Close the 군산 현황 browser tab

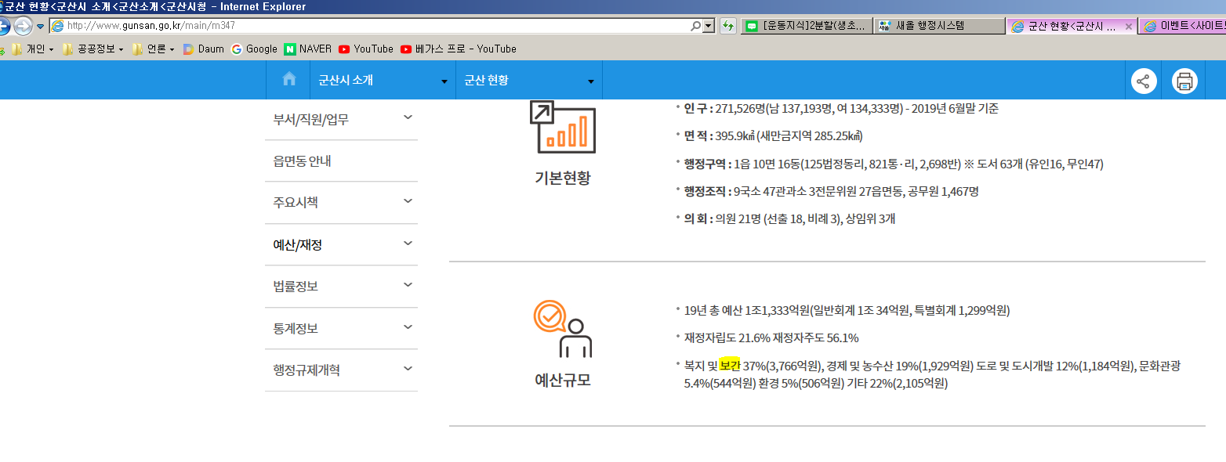[1128, 26]
